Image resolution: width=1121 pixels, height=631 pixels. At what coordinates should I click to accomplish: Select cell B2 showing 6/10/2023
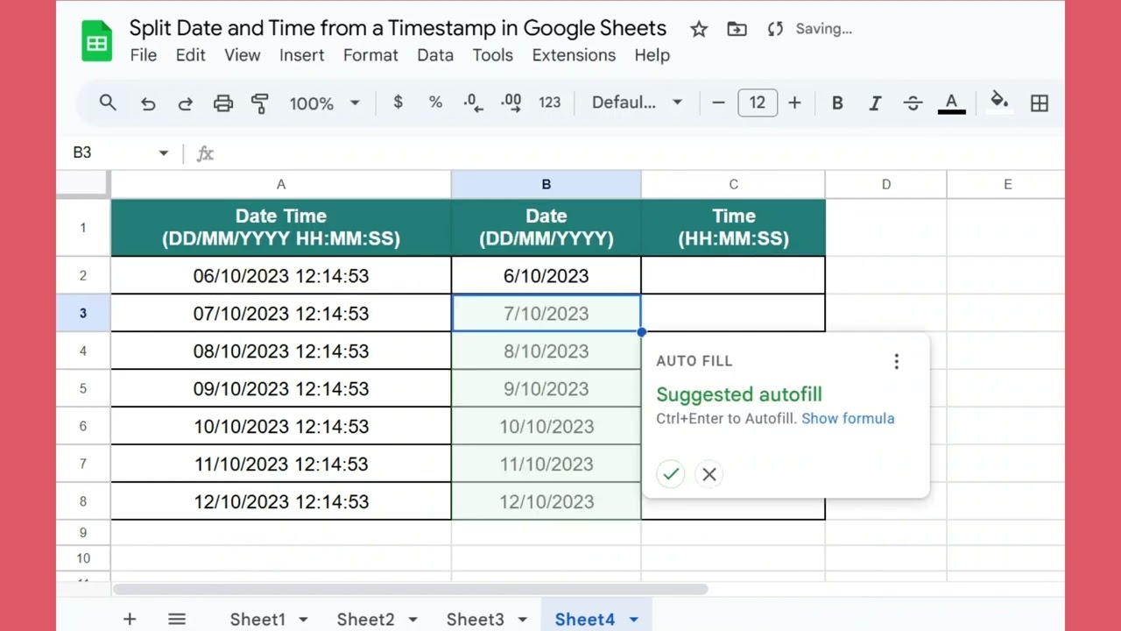(x=546, y=276)
